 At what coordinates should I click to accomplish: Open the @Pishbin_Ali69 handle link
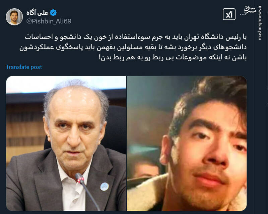coord(49,21)
